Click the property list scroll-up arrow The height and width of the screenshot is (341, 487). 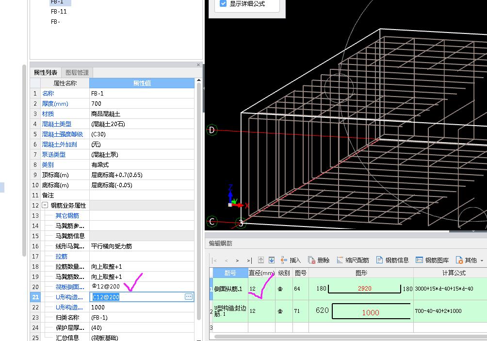(199, 81)
